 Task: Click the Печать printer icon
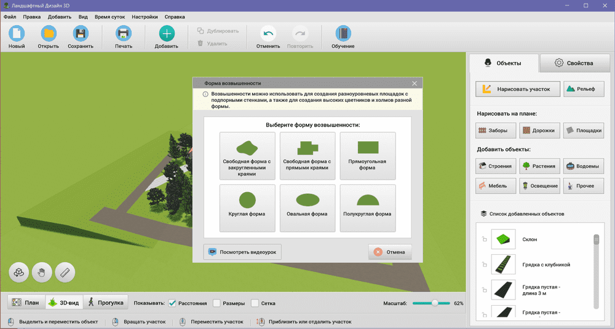click(123, 34)
